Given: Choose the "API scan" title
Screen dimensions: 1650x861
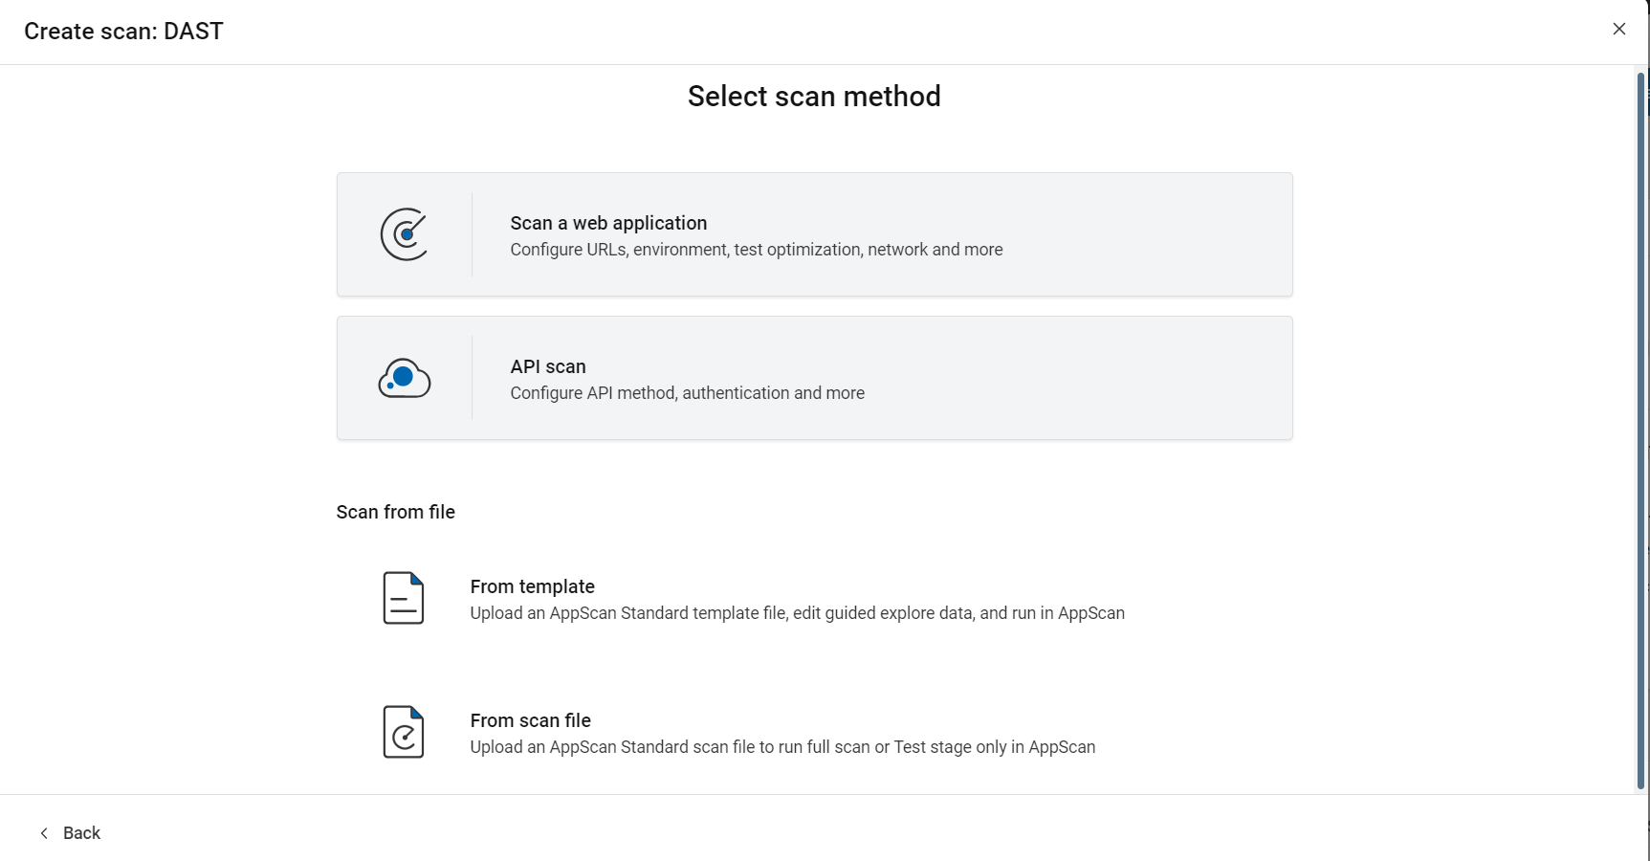Looking at the screenshot, I should [x=548, y=366].
